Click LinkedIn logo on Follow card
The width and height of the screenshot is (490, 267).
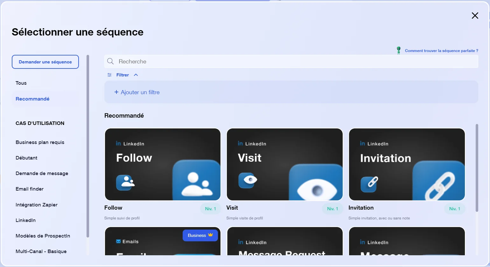[x=118, y=143]
